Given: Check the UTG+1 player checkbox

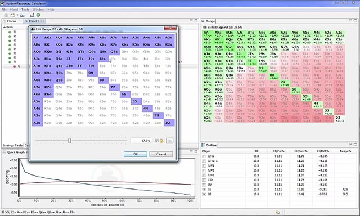Looking at the screenshot, I should pyautogui.click(x=204, y=161).
